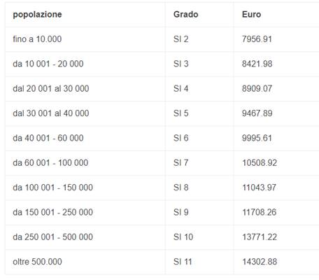The image size is (319, 280).
Task: Click the 7956.91 euro value
Action: (x=257, y=39)
